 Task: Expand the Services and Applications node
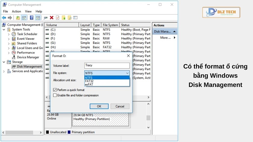(4, 71)
